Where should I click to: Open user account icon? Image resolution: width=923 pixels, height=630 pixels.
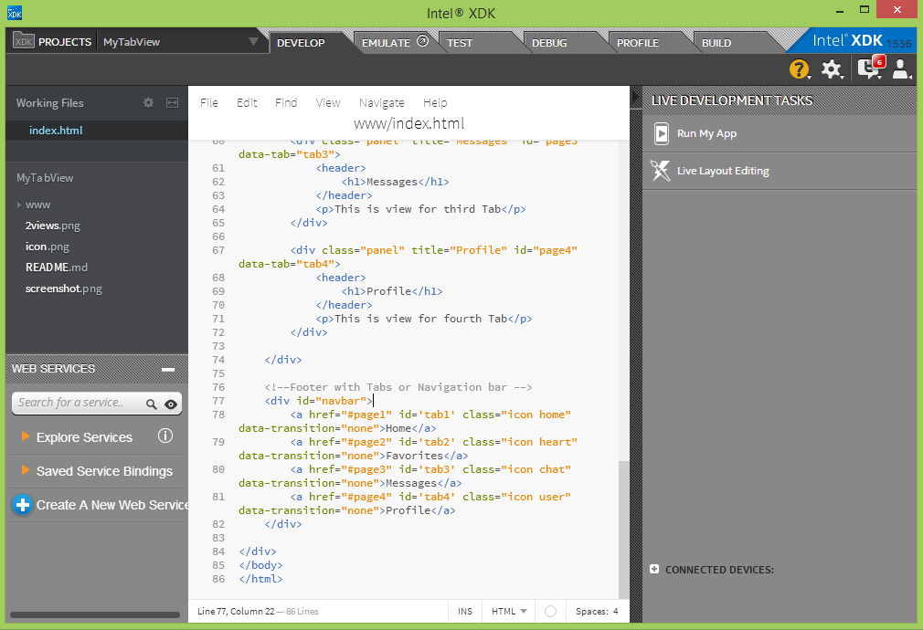pyautogui.click(x=901, y=68)
